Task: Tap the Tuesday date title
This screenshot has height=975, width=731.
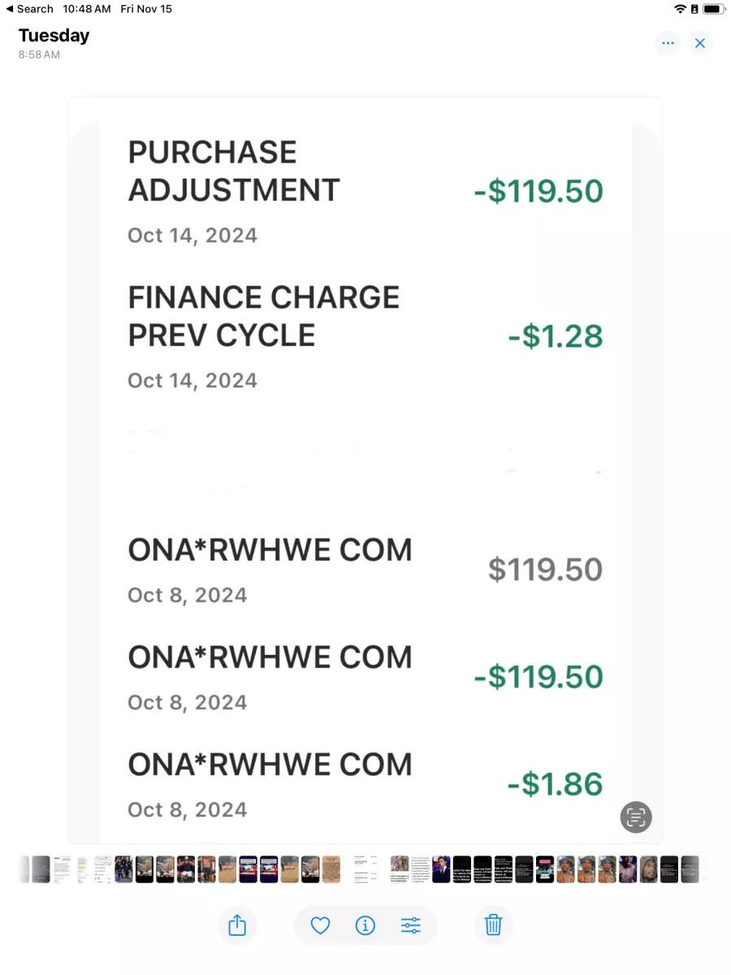Action: 54,36
